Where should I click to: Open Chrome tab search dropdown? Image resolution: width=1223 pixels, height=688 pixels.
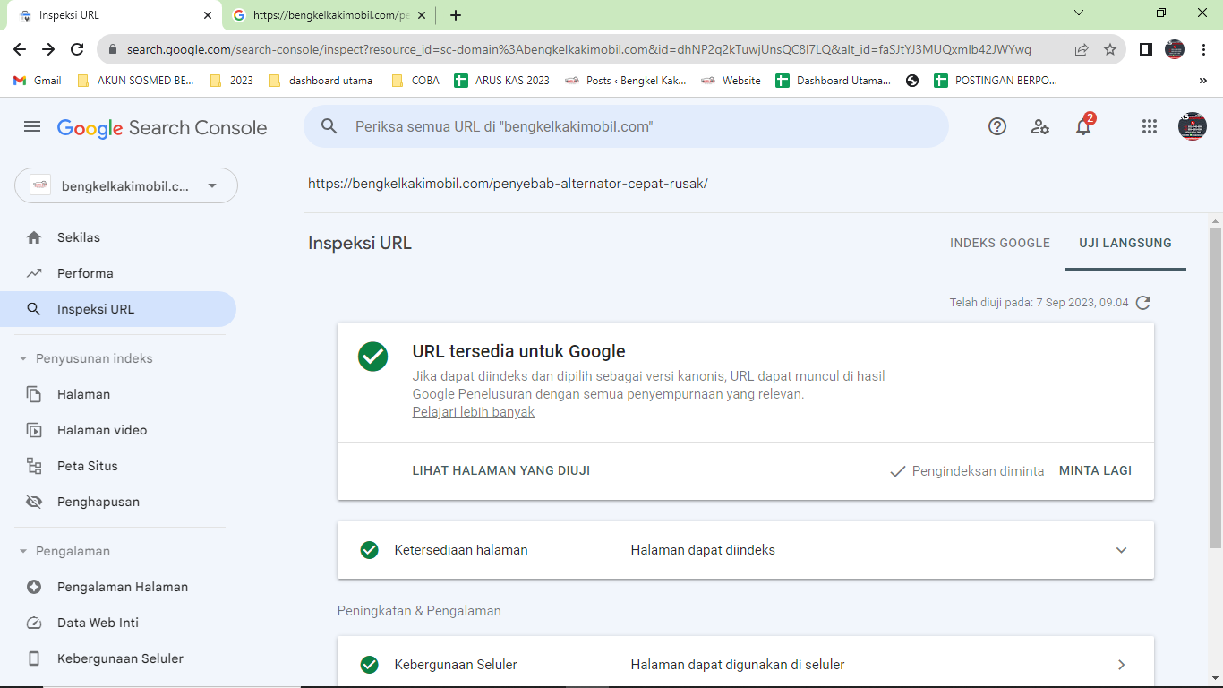[x=1079, y=13]
